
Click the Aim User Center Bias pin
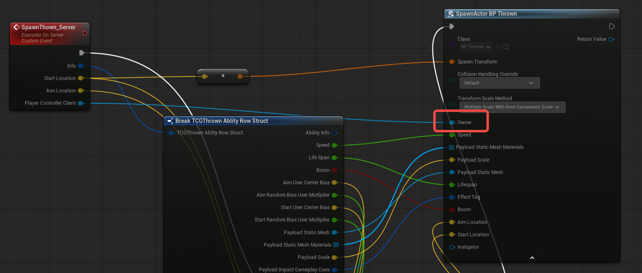(x=335, y=182)
